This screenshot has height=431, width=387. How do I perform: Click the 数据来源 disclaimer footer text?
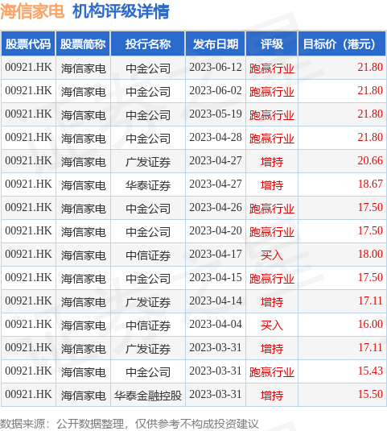pyautogui.click(x=130, y=424)
